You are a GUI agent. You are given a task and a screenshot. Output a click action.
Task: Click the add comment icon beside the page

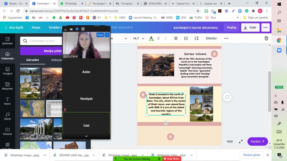227,97
